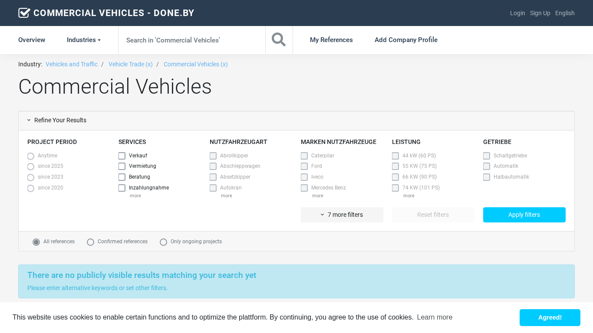
Task: Enable the Vermietung checkbox
Action: tap(122, 166)
